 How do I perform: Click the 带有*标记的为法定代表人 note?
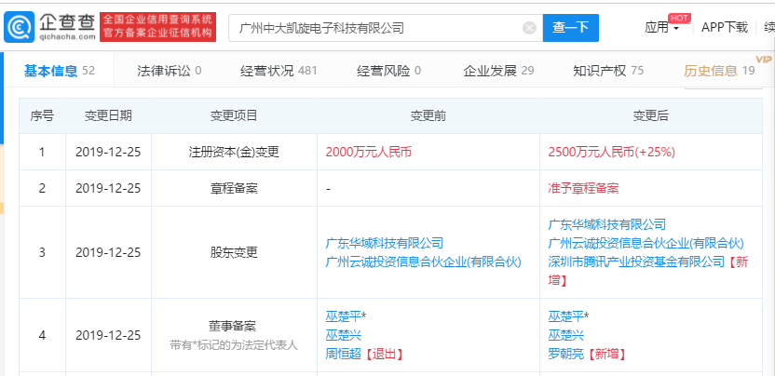[x=234, y=345]
